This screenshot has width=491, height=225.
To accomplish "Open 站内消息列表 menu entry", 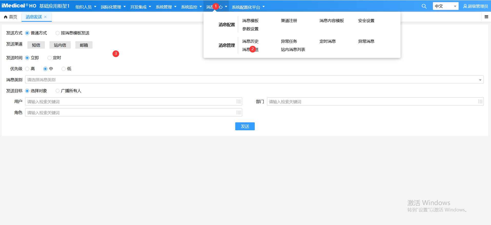I will click(x=293, y=50).
